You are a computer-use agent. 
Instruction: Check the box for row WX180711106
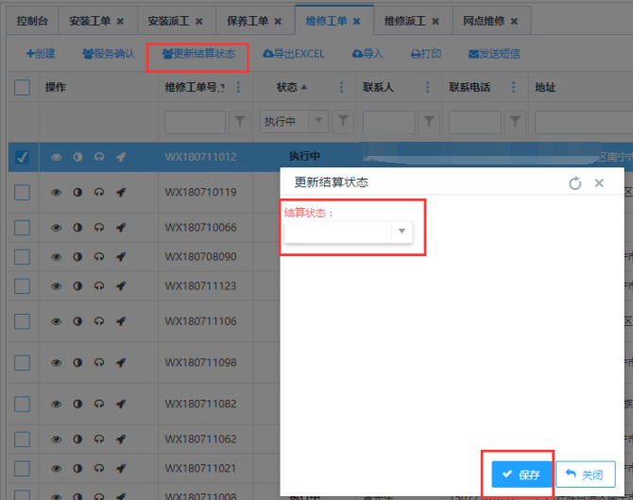[22, 322]
